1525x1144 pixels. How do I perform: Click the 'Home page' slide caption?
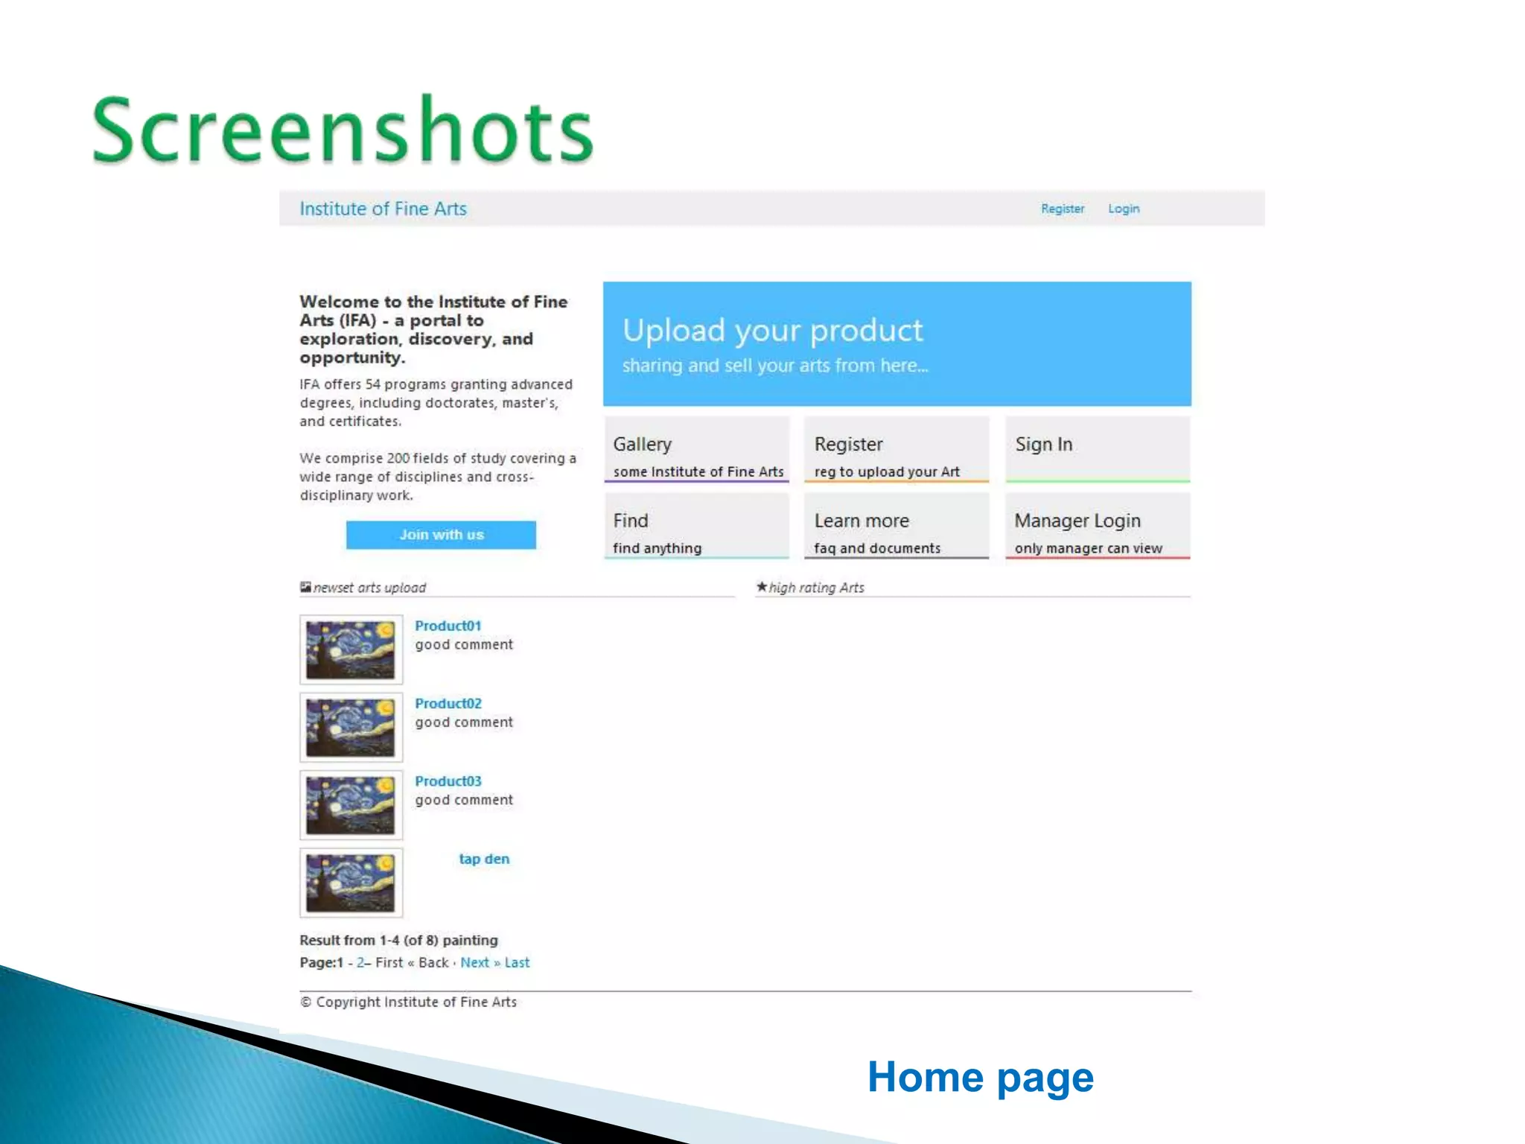click(981, 1078)
